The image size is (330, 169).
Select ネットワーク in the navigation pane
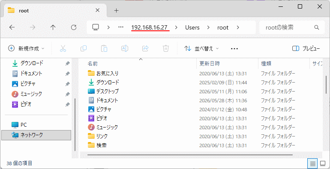click(36, 135)
